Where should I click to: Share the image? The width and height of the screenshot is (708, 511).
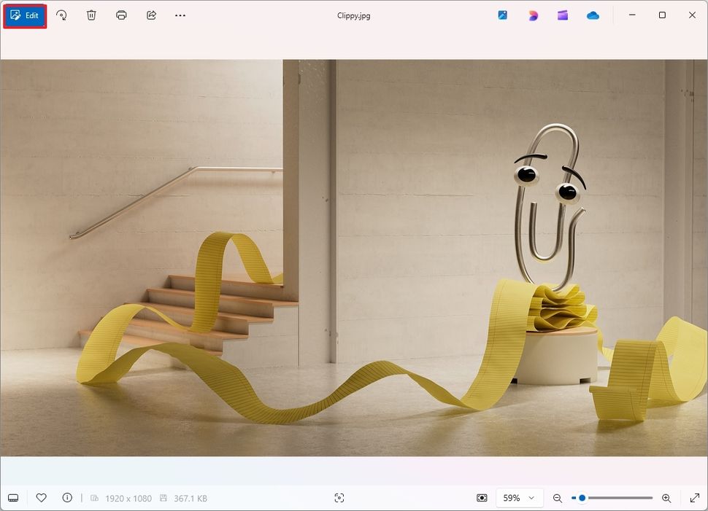click(x=151, y=15)
